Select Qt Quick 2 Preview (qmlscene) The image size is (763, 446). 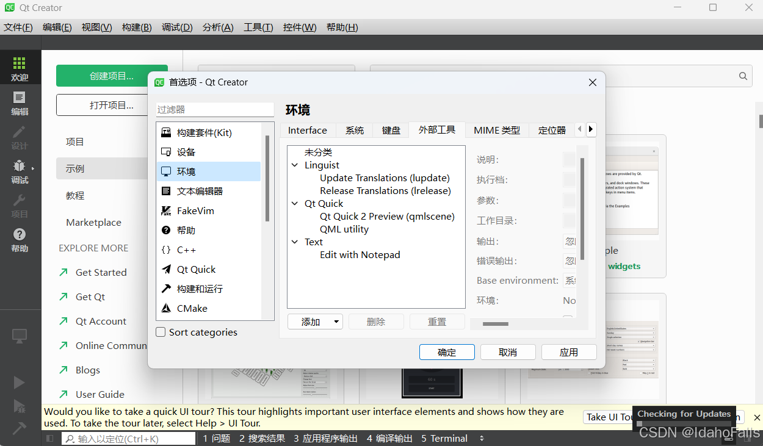click(387, 217)
